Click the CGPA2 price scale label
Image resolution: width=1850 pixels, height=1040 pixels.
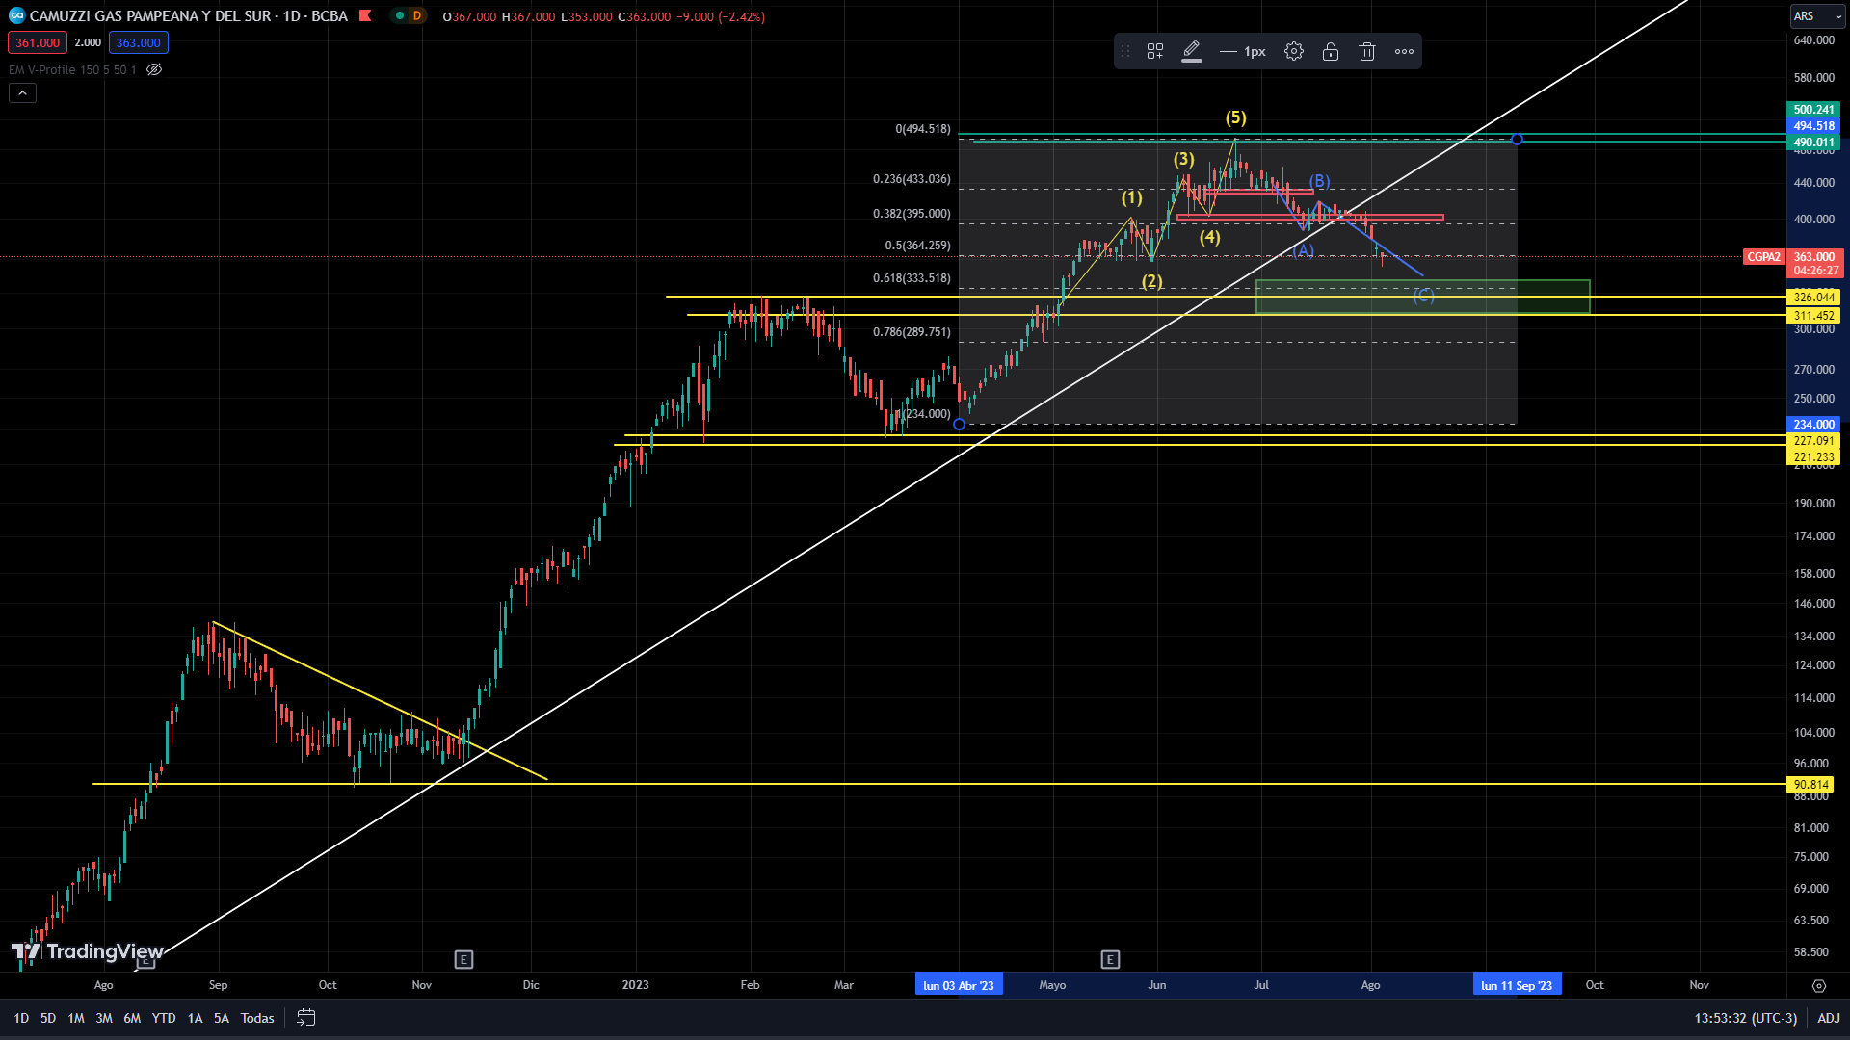(1764, 257)
